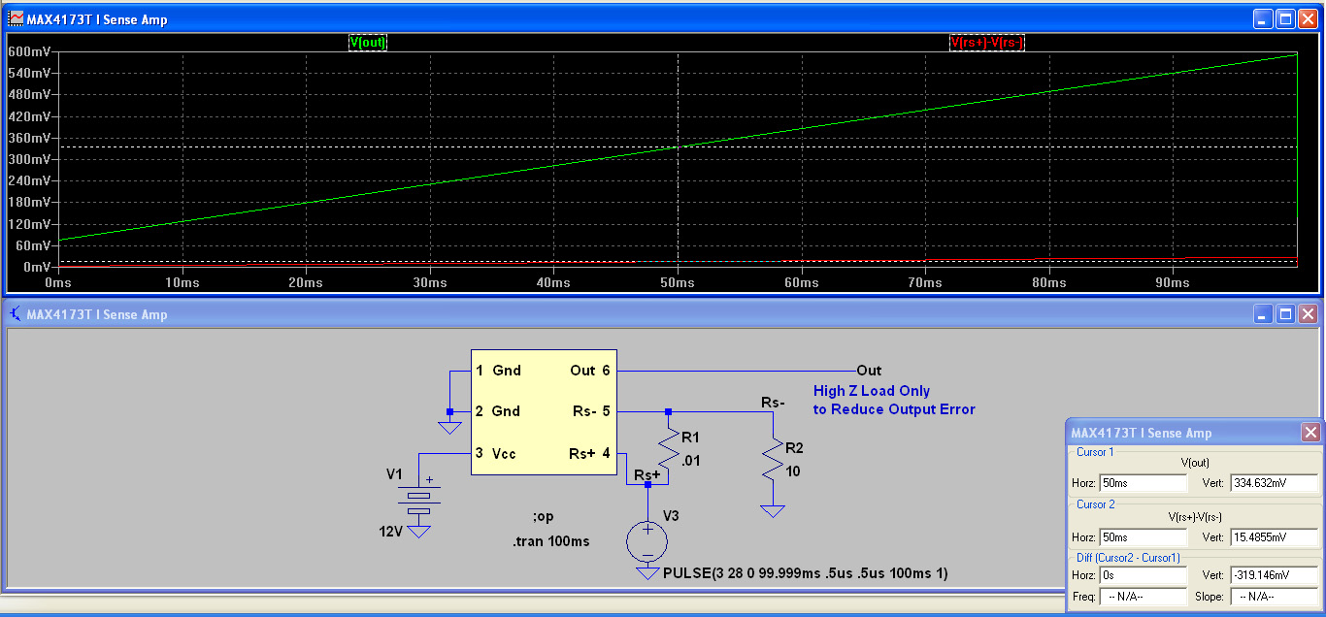The width and height of the screenshot is (1326, 617).
Task: Click the V(rs+)-V(rs-) trace label
Action: 986,43
